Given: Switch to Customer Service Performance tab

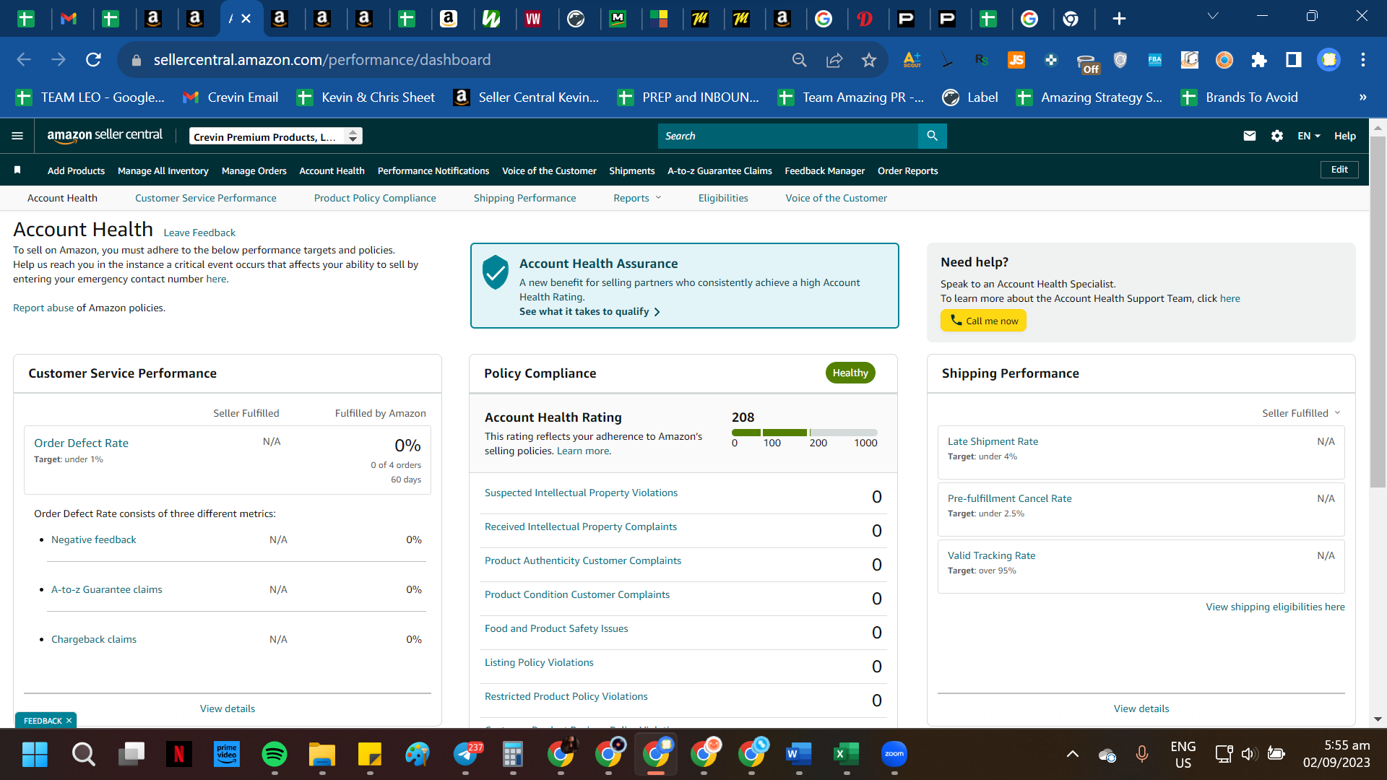Looking at the screenshot, I should (206, 198).
